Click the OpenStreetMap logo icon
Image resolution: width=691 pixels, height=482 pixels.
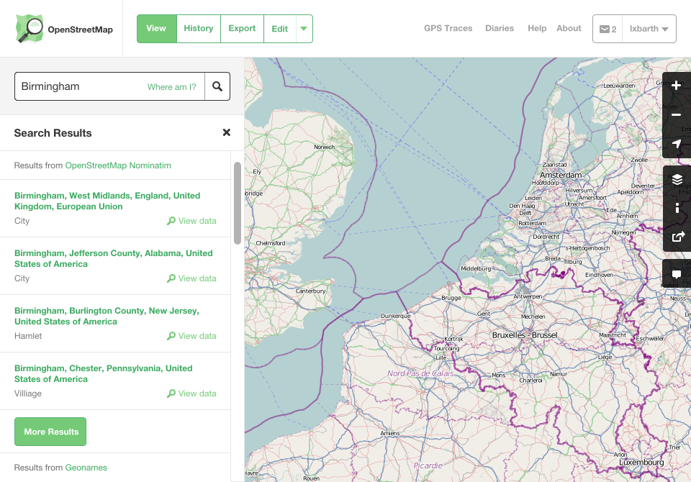click(30, 29)
